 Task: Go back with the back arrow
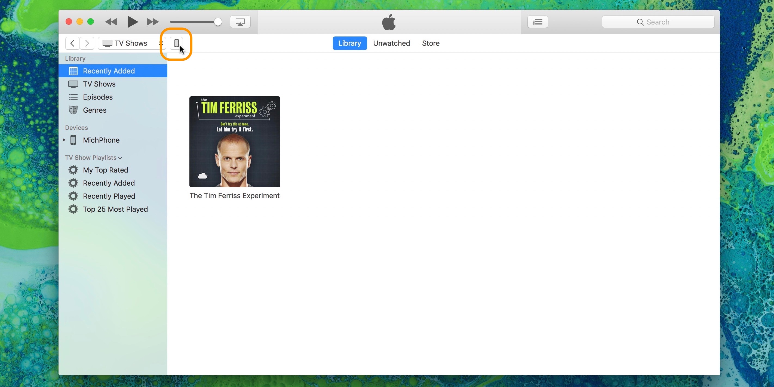72,43
